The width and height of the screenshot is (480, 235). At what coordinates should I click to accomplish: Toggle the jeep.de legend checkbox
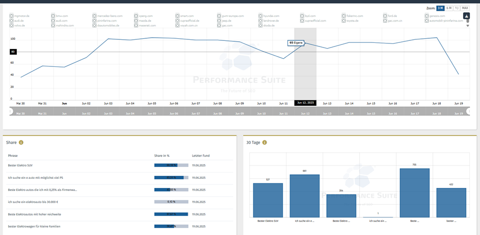[219, 21]
